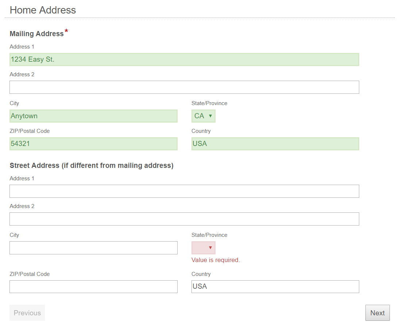Click the empty Street Address City field
This screenshot has width=399, height=327.
[93, 248]
